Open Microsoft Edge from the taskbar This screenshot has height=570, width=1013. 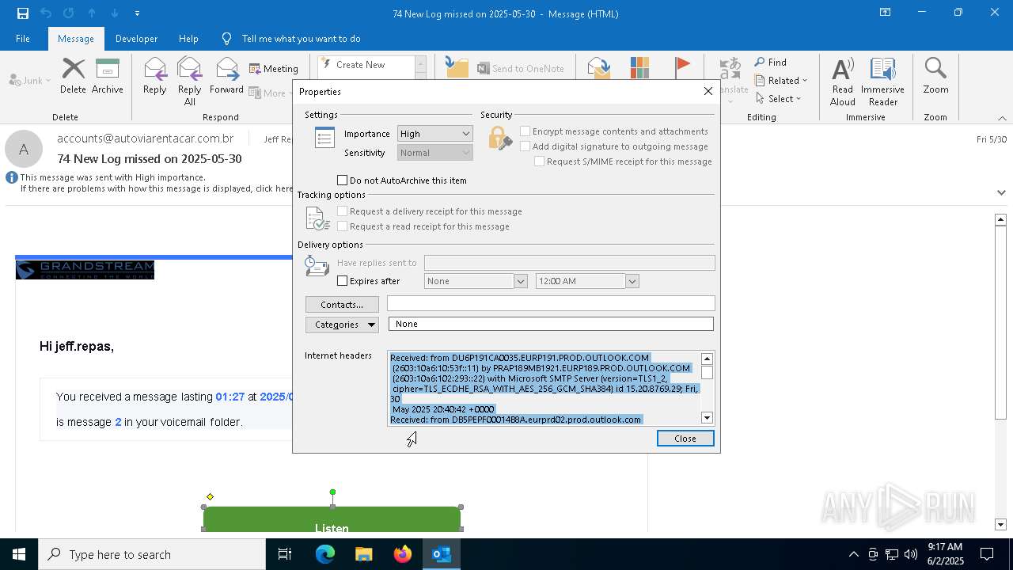[x=325, y=554]
